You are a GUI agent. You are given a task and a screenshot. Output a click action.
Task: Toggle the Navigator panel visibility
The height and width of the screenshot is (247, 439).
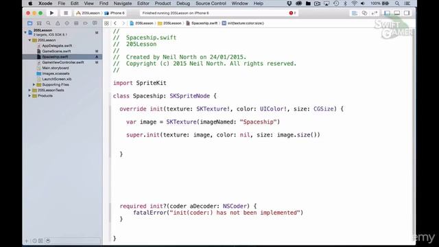tap(387, 13)
